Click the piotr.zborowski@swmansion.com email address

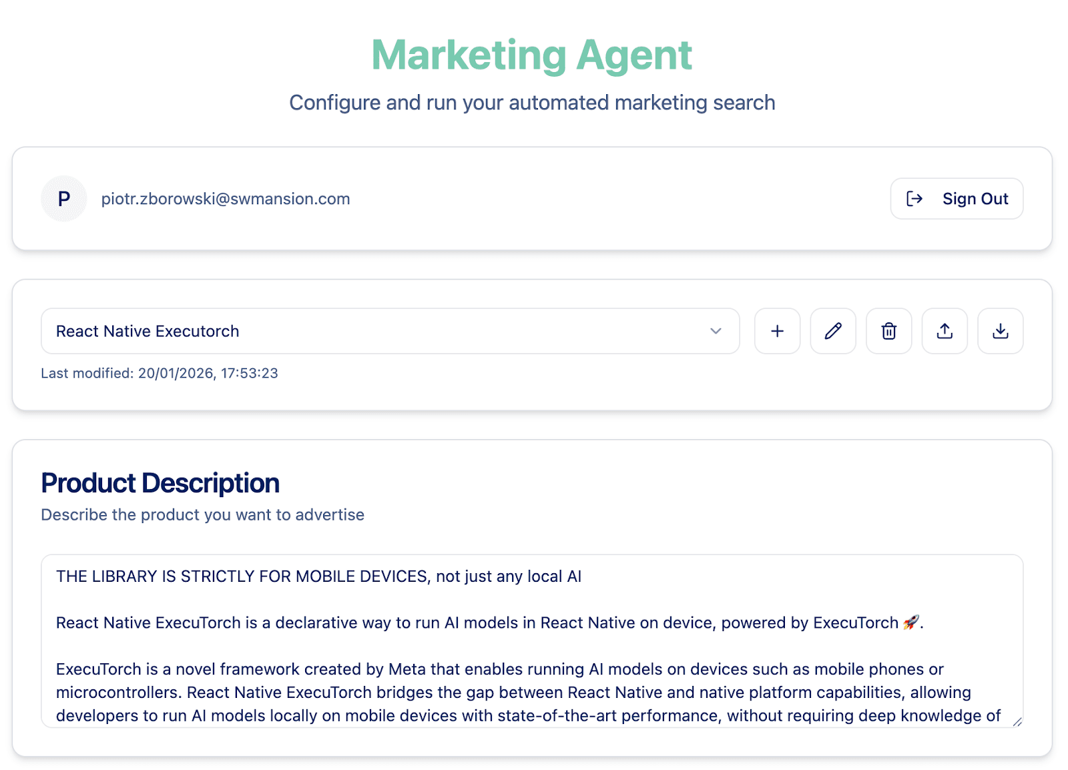tap(226, 199)
